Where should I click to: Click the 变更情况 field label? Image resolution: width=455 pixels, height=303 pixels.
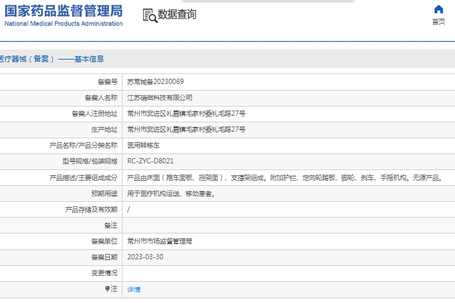[105, 273]
